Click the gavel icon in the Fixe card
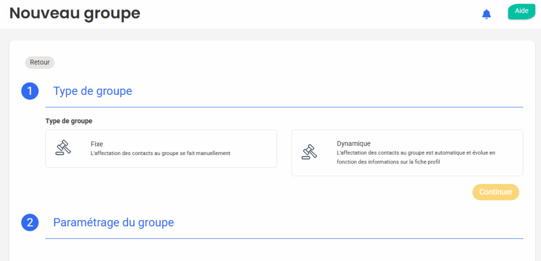541x261 pixels. (63, 148)
